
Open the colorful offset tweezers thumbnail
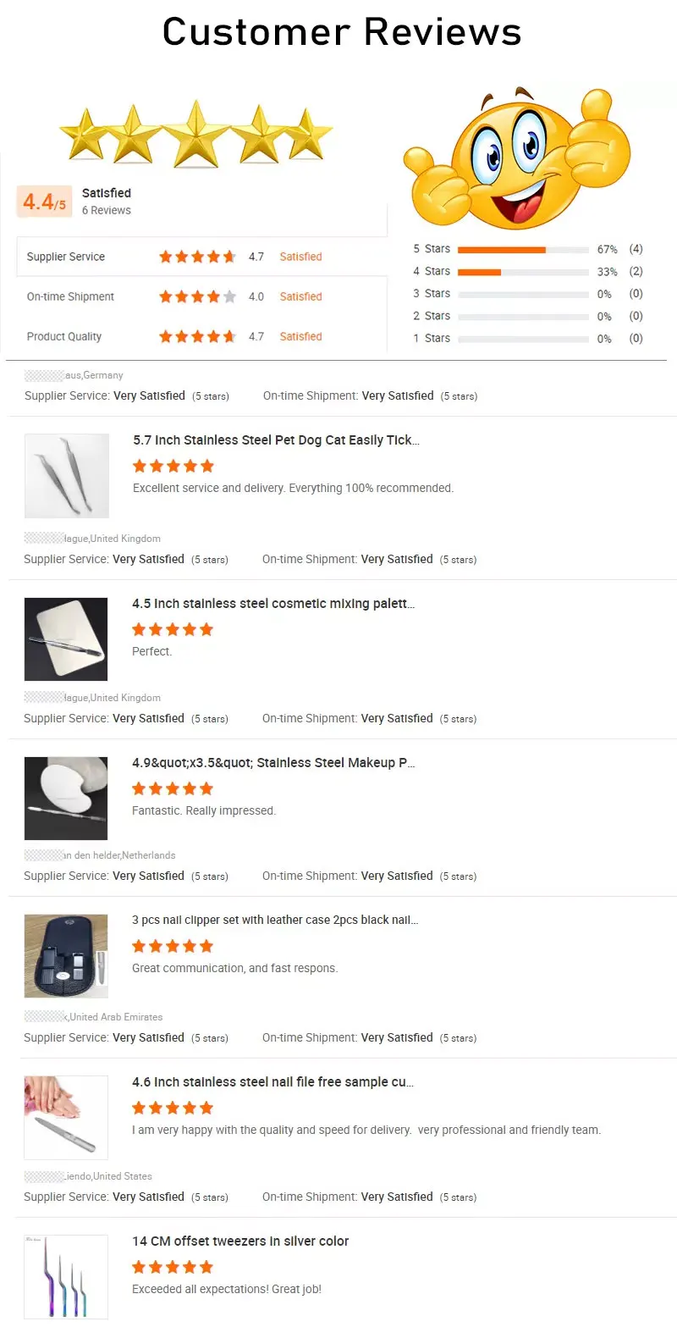(x=66, y=1277)
